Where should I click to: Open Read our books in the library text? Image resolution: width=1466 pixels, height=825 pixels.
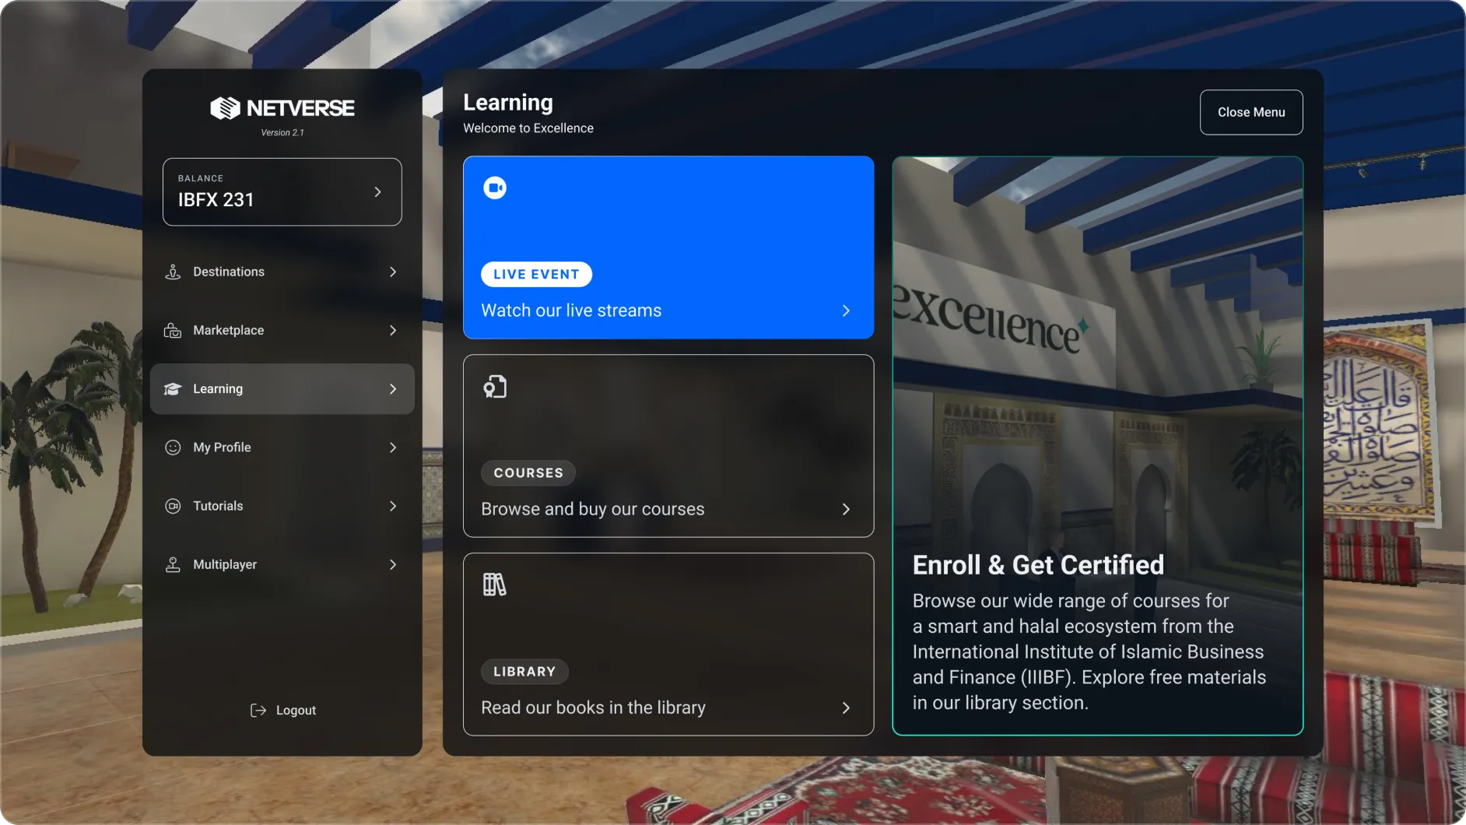tap(594, 707)
